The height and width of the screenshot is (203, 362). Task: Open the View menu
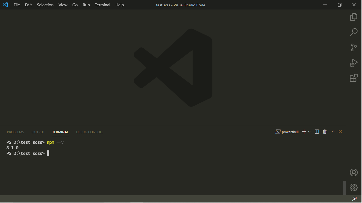tap(63, 5)
